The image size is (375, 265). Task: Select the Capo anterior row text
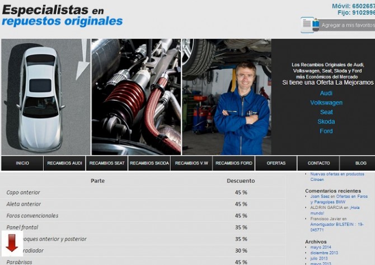tap(23, 193)
